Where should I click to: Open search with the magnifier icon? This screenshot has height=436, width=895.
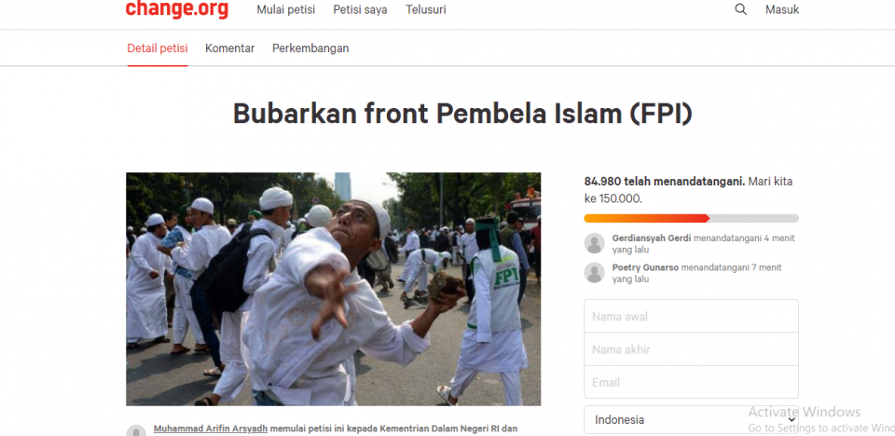click(740, 9)
